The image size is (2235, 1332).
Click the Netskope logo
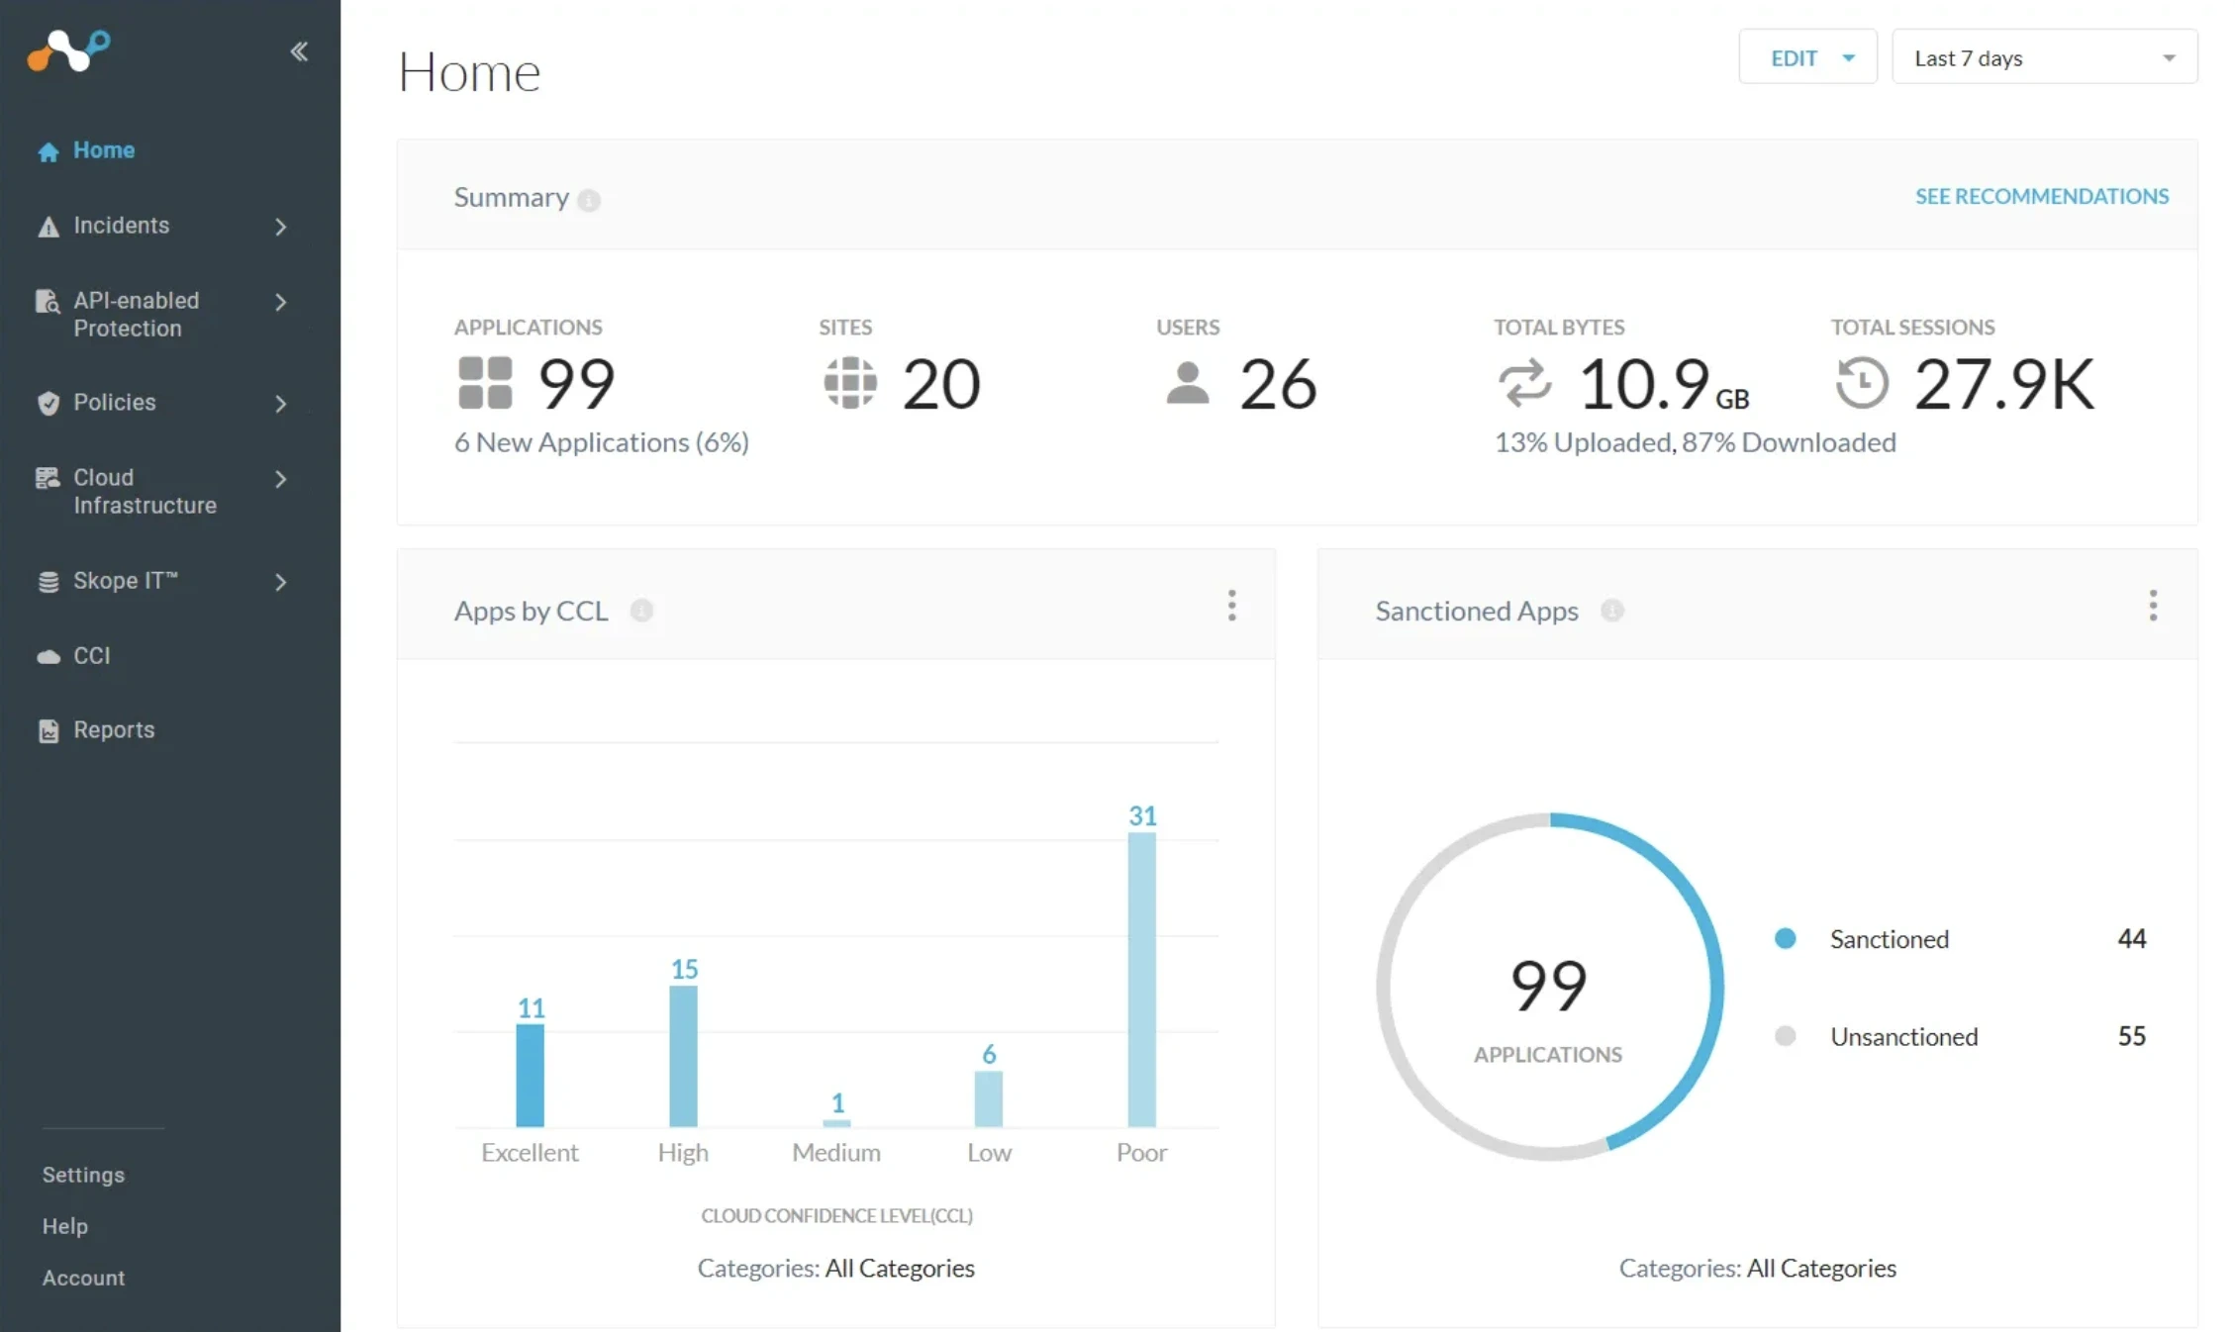(67, 51)
